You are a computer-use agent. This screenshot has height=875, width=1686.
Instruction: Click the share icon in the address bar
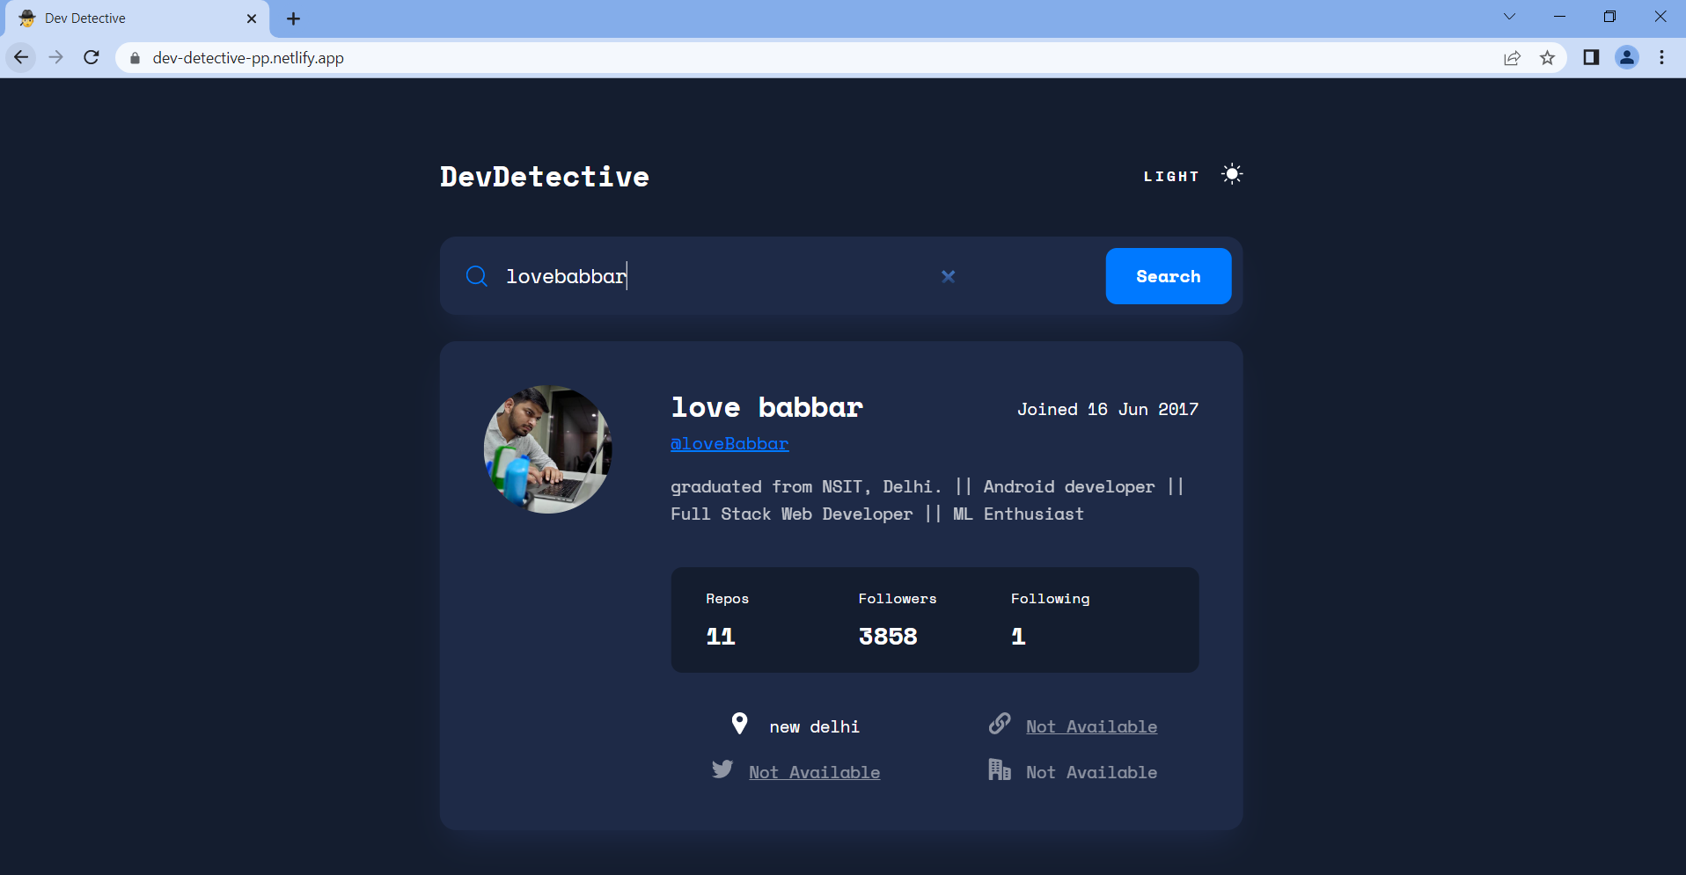1512,58
